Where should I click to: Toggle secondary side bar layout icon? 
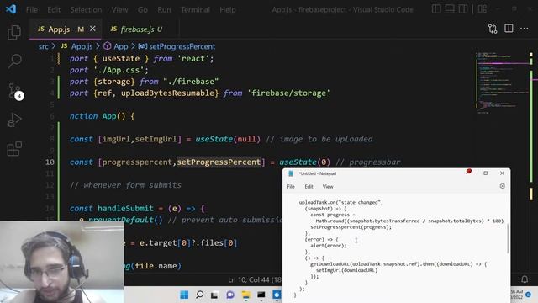tap(463, 9)
